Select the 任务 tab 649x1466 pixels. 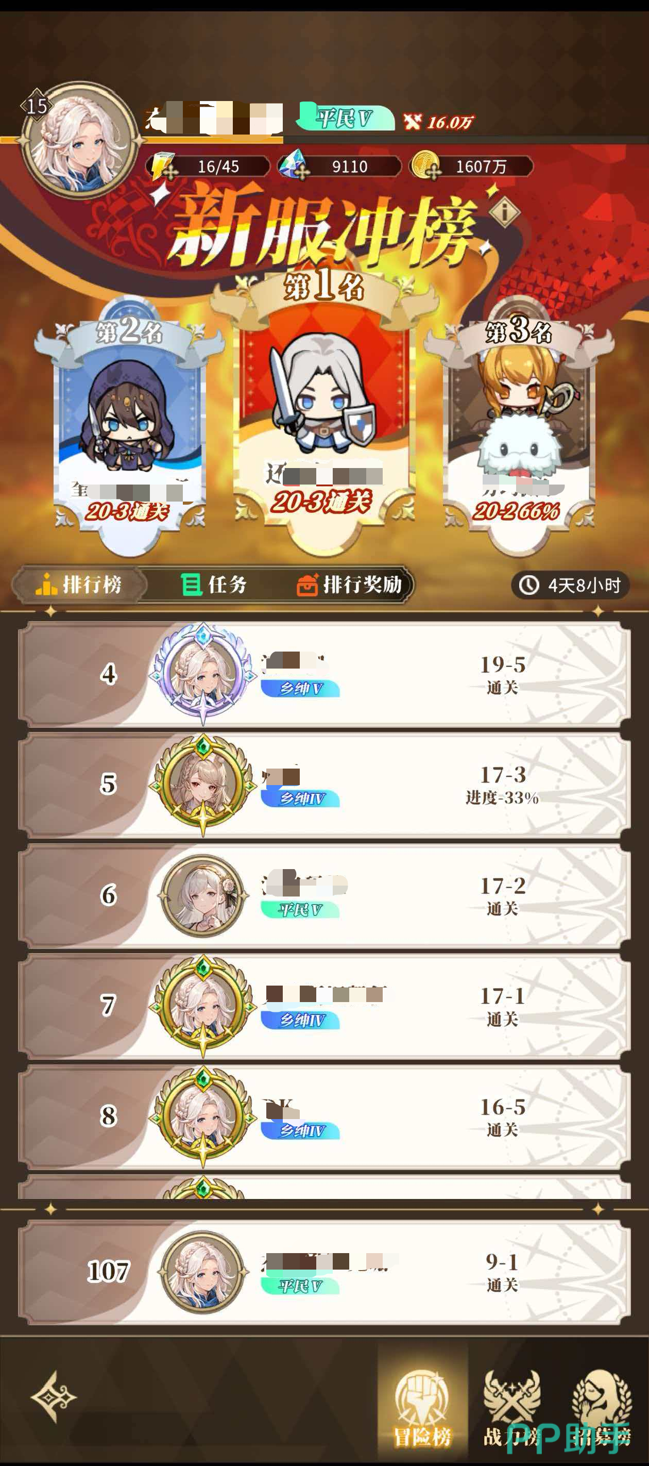coord(214,585)
